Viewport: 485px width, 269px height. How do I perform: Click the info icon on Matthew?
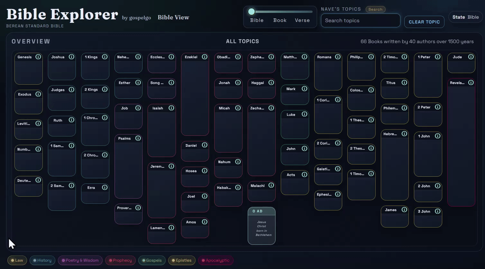tap(305, 57)
